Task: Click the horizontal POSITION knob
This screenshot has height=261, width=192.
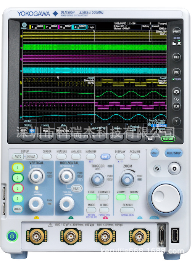Action: 67,176
